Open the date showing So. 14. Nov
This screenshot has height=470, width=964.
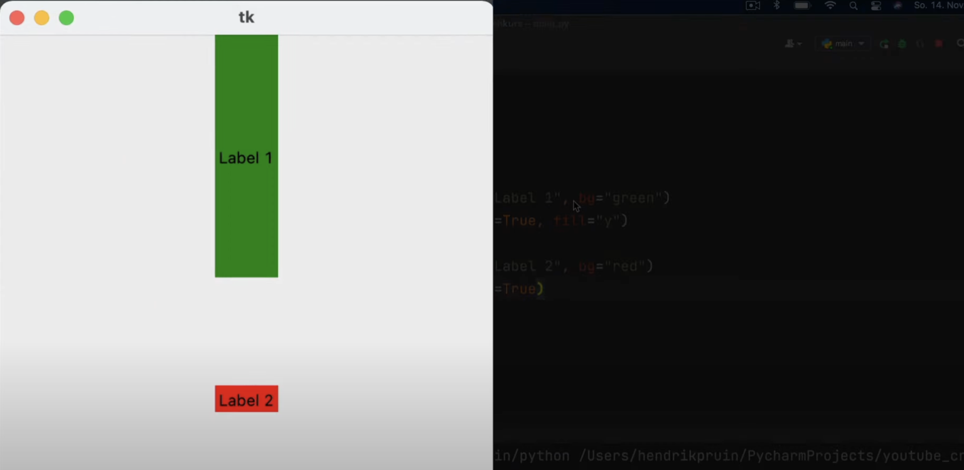tap(936, 6)
